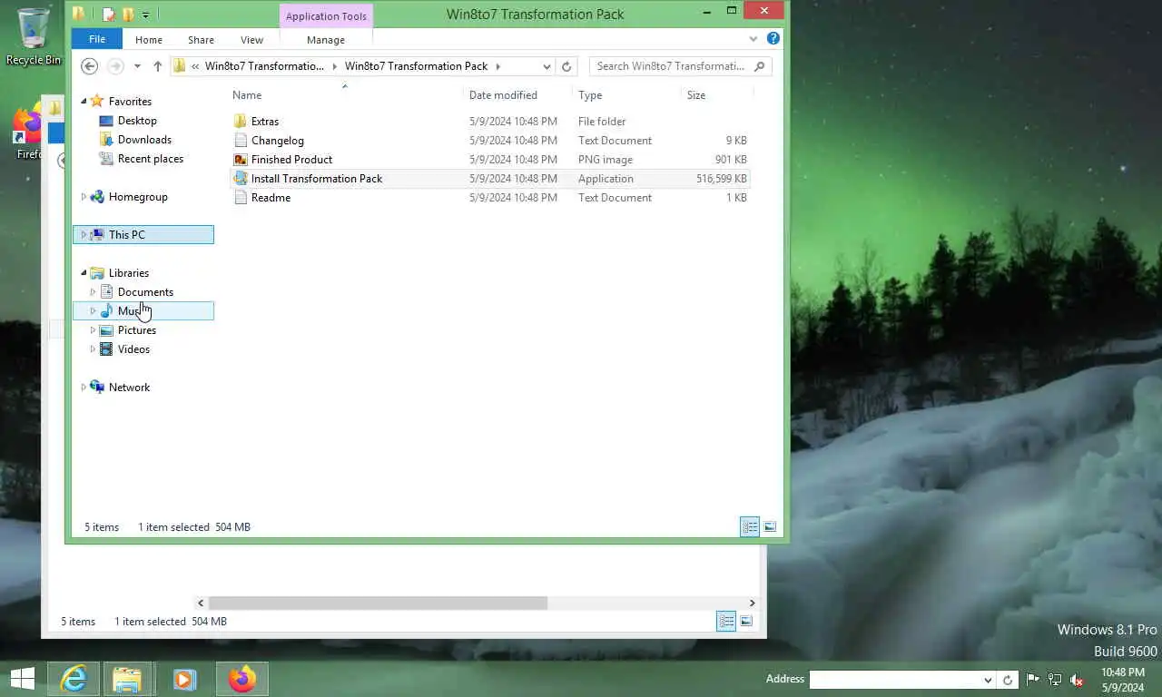The height and width of the screenshot is (697, 1162).
Task: Expand the Homegroup tree node
Action: (84, 197)
